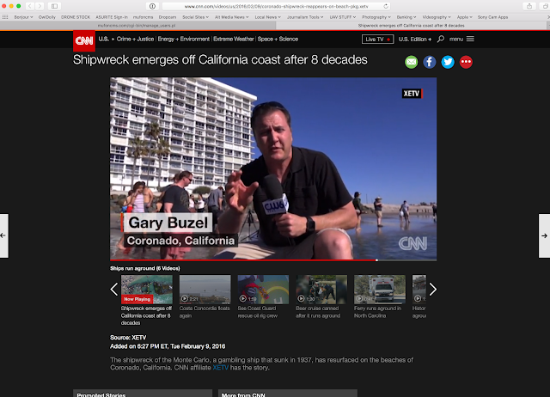Image resolution: width=550 pixels, height=397 pixels.
Task: Play Ferry runs aground in North Carolina
Action: tap(380, 290)
